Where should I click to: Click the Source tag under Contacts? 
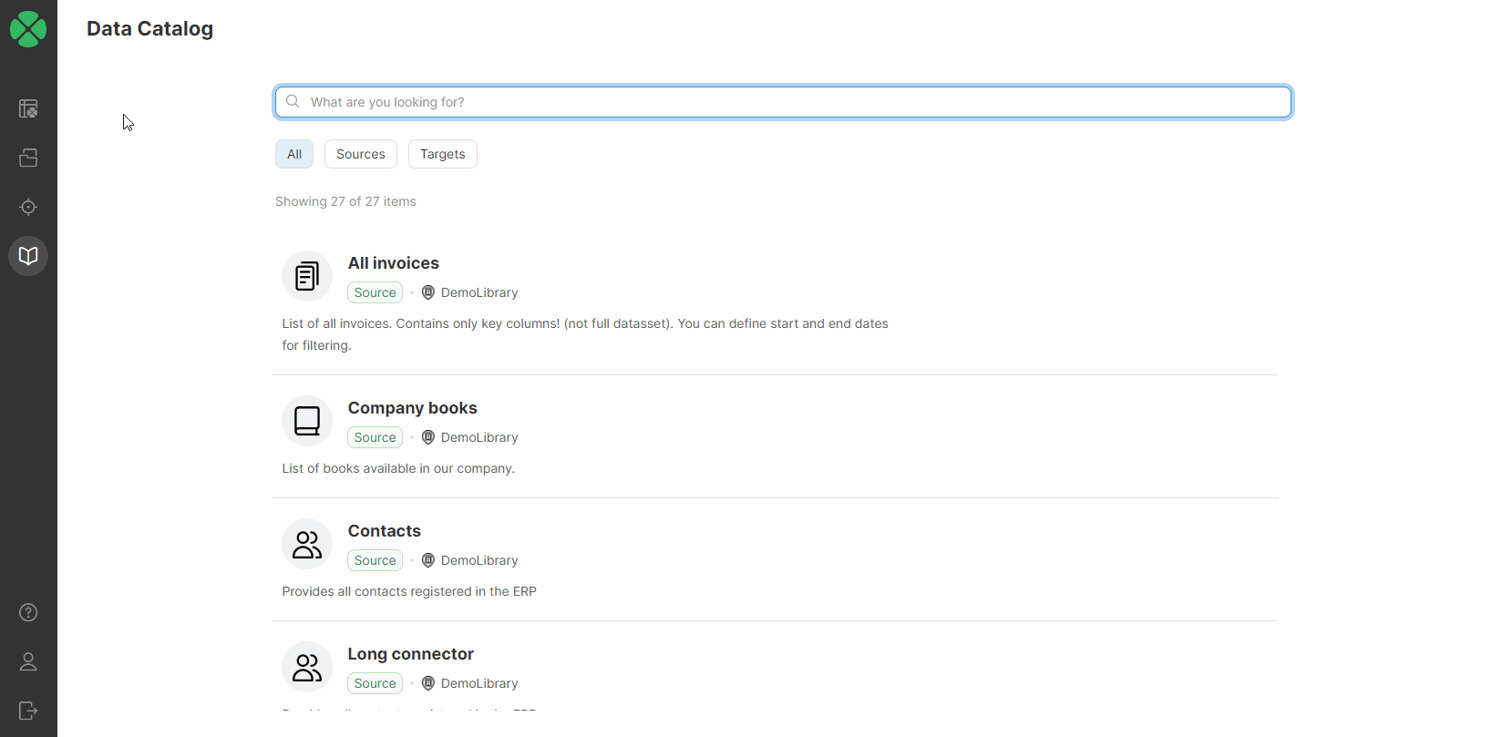coord(375,560)
